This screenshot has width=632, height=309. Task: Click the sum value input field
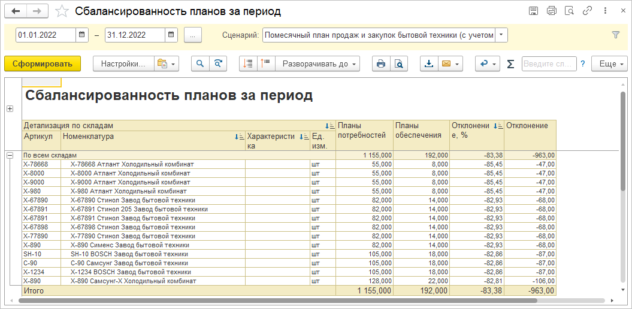pyautogui.click(x=548, y=63)
